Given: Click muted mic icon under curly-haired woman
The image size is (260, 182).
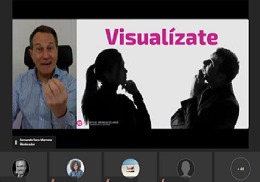Looking at the screenshot, I should (x=53, y=180).
